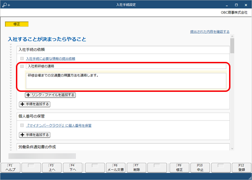Click the yellow 修正 mode label
Screen dimensions: 252x180
pyautogui.click(x=17, y=24)
